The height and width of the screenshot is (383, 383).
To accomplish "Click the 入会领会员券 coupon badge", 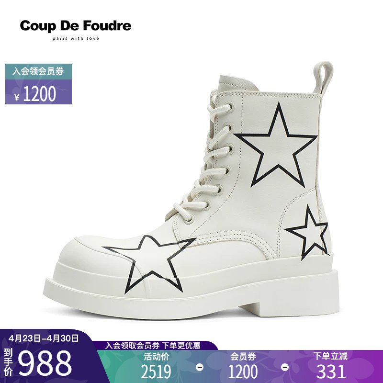I will [x=38, y=71].
